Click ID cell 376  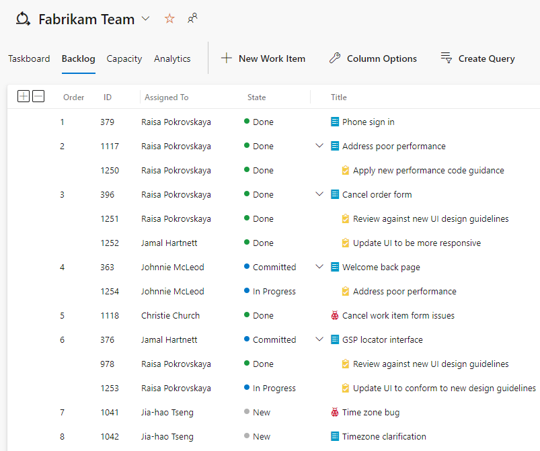tap(107, 340)
